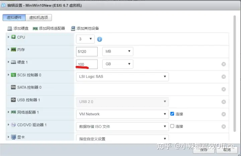Remove 硬盘 1 with its X icon
Image resolution: width=241 pixels, height=156 pixels.
pyautogui.click(x=224, y=64)
